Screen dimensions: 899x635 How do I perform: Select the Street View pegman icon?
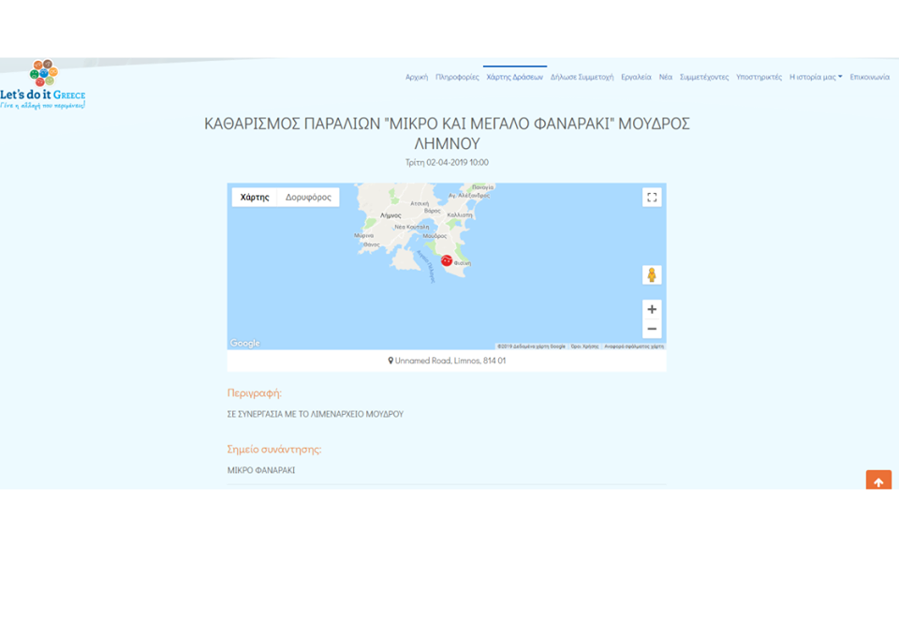[x=652, y=274]
